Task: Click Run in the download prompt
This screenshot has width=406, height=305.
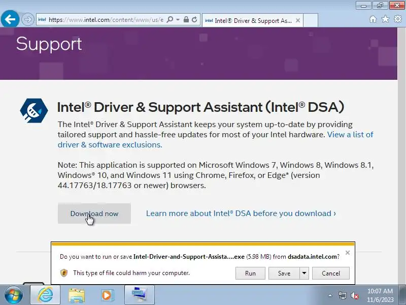Action: click(x=250, y=273)
